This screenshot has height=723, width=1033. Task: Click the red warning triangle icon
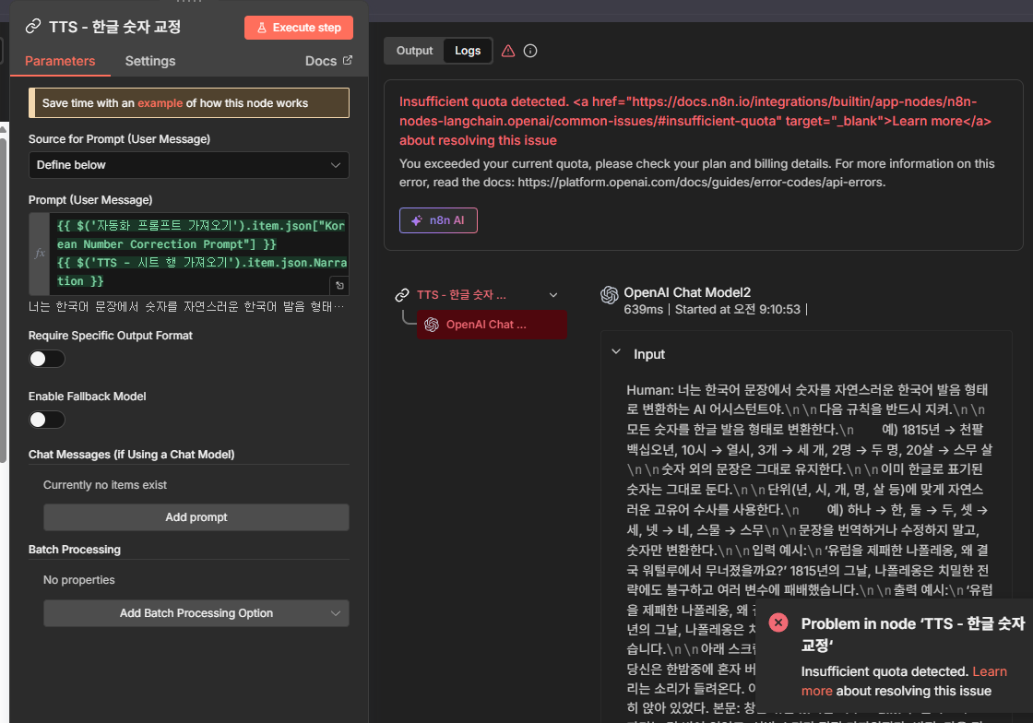[508, 51]
